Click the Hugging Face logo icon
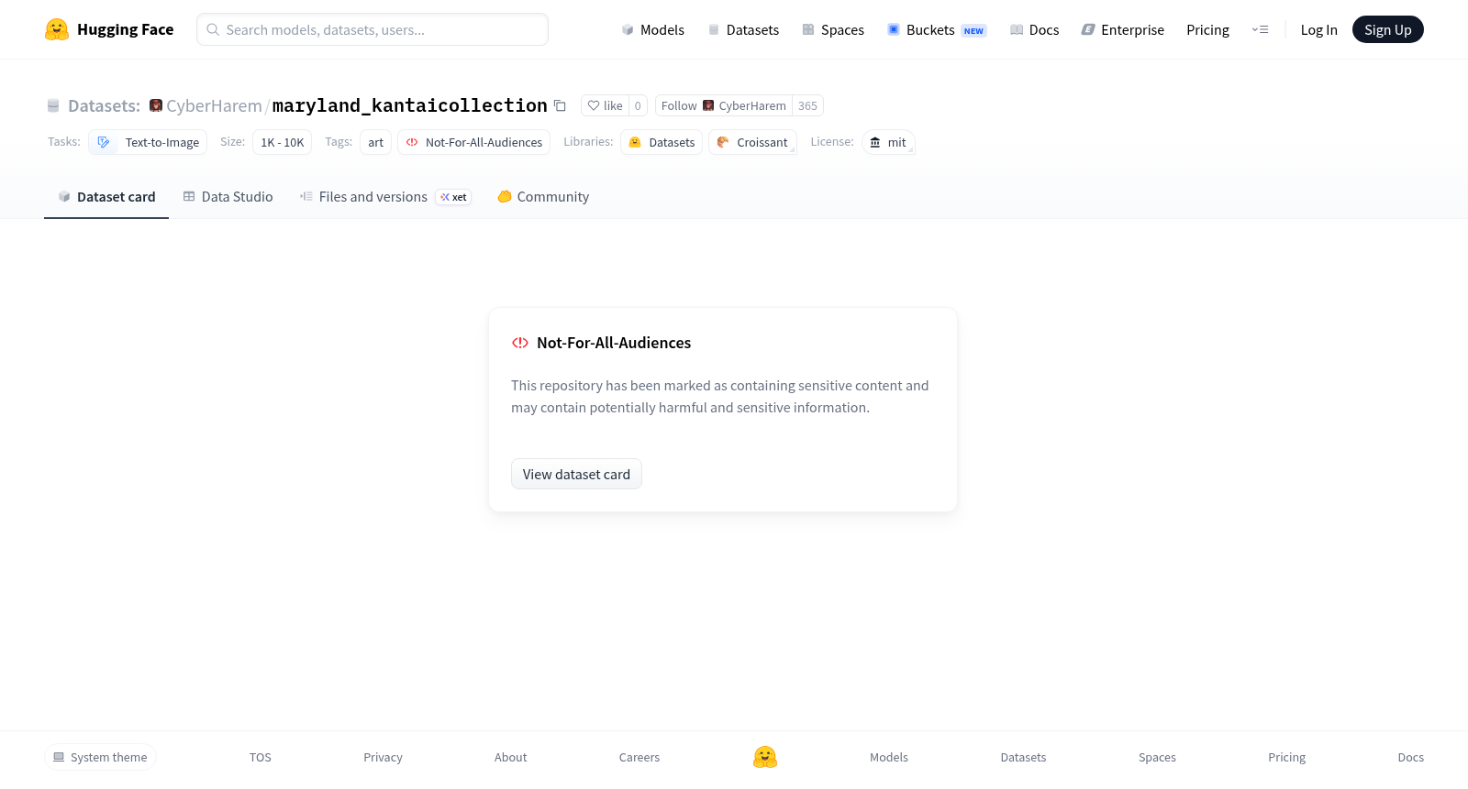Viewport: 1468px width, 789px height. pyautogui.click(x=57, y=29)
